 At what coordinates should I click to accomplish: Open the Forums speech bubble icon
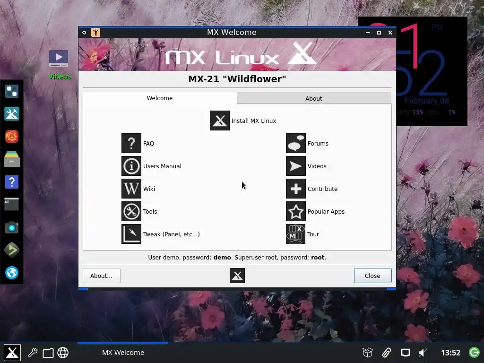coord(296,143)
